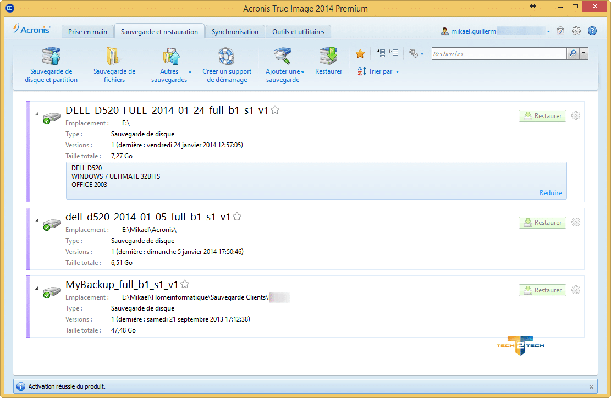Click DELL_D520_FULL disk backup icon
The width and height of the screenshot is (611, 398).
click(x=52, y=118)
